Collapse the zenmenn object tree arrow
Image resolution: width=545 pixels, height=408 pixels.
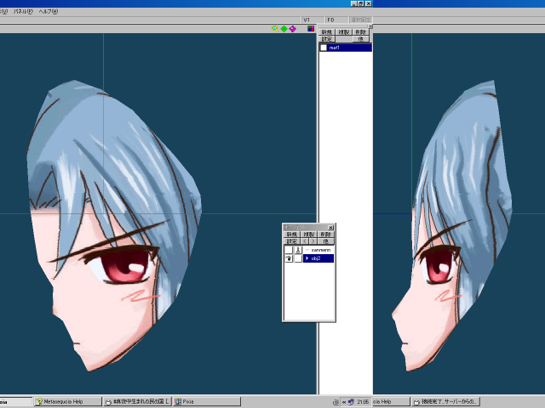(307, 250)
